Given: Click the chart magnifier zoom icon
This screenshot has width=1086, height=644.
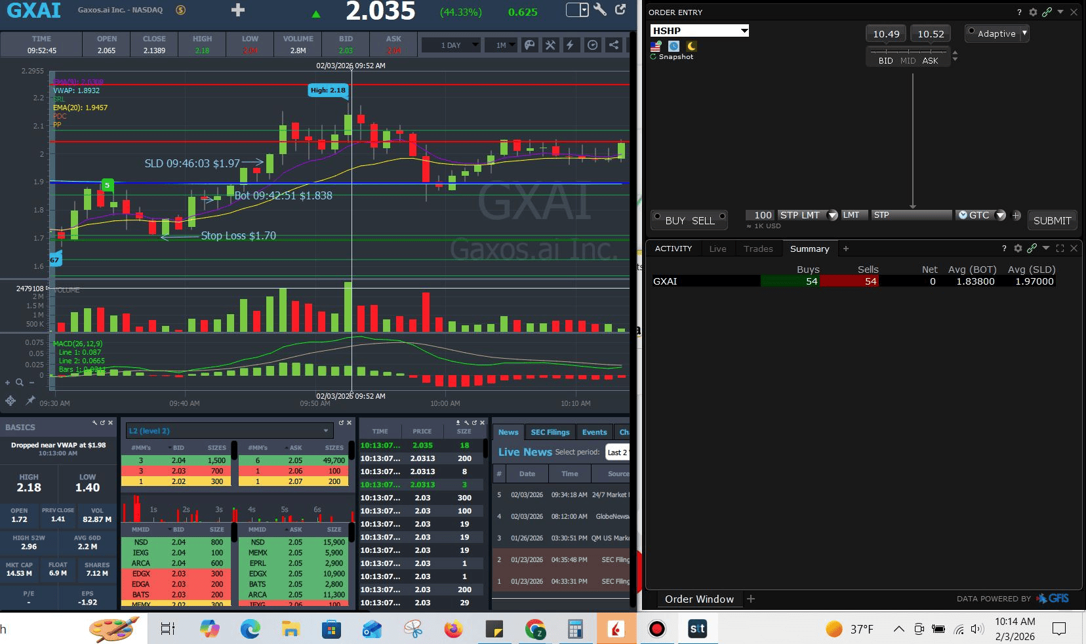Looking at the screenshot, I should [20, 382].
